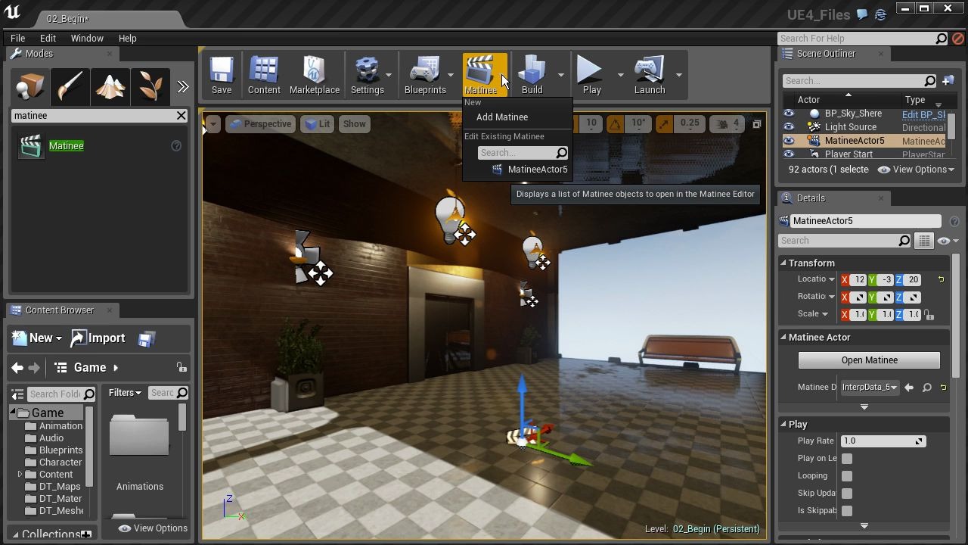Open Build options dropdown arrow
Screen dimensions: 968x545
tap(560, 75)
